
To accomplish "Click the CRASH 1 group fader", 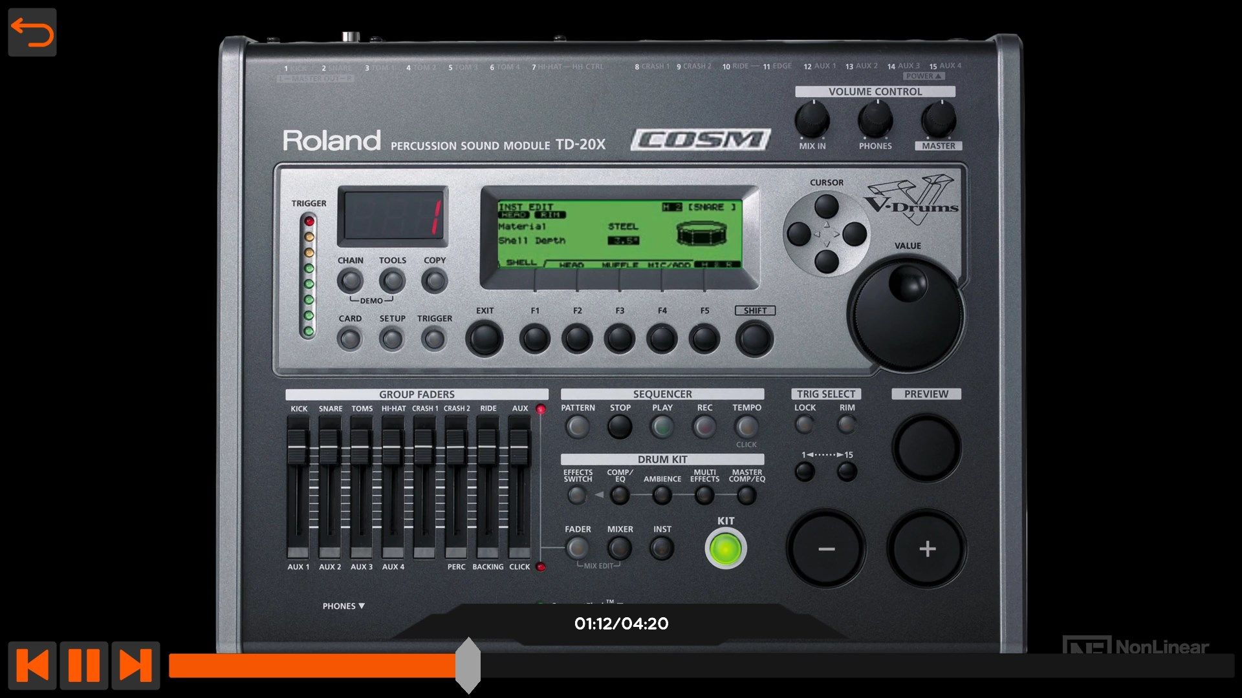I will point(424,447).
